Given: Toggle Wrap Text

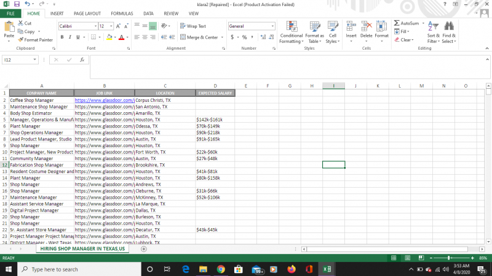Looking at the screenshot, I should click(x=193, y=26).
